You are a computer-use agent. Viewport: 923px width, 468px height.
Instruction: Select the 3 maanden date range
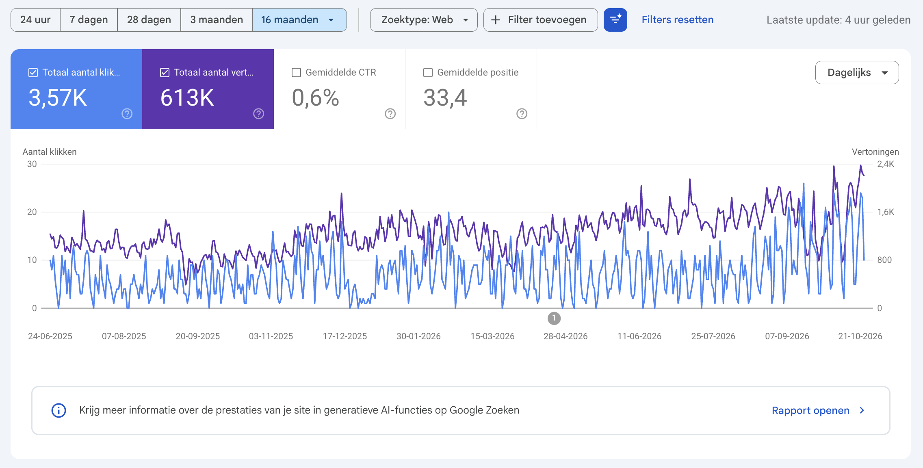(x=217, y=20)
